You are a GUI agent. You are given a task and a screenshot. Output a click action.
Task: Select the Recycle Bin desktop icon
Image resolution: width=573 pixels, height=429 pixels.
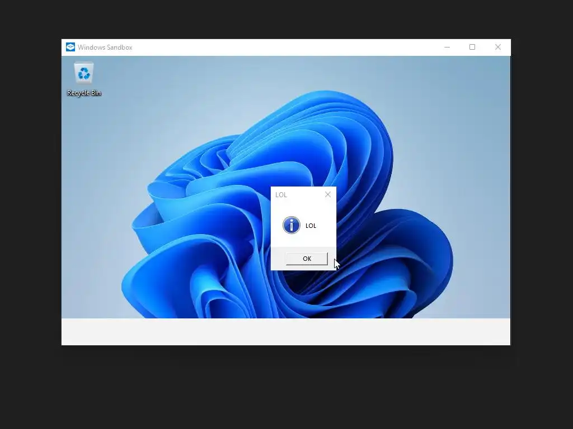coord(84,79)
